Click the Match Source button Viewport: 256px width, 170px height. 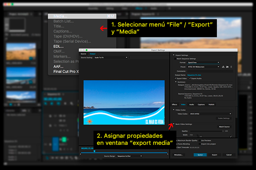coord(224,127)
